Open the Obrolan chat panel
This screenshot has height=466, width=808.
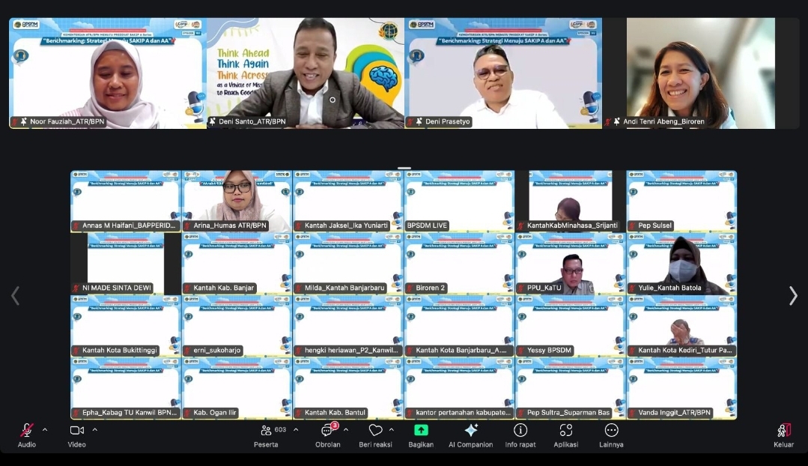click(327, 431)
